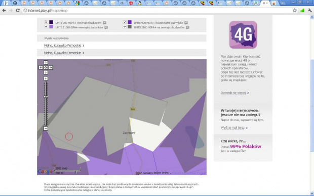The height and width of the screenshot is (196, 314).
Task: Open the Chrome wrench settings menu
Action: [310, 11]
